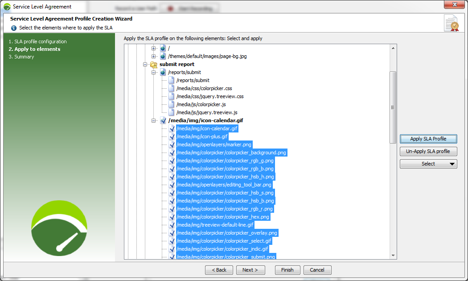This screenshot has width=468, height=281.
Task: Toggle check mark of child /media/img/icon-calendar.gif
Action: tap(172, 129)
